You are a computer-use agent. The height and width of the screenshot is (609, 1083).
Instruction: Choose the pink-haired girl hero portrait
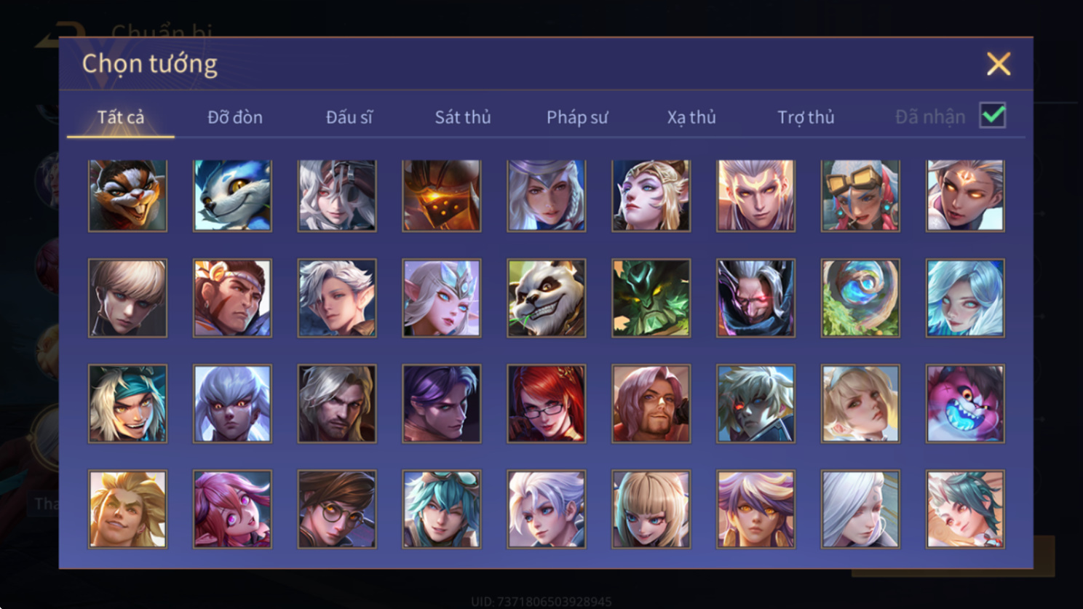tap(232, 509)
